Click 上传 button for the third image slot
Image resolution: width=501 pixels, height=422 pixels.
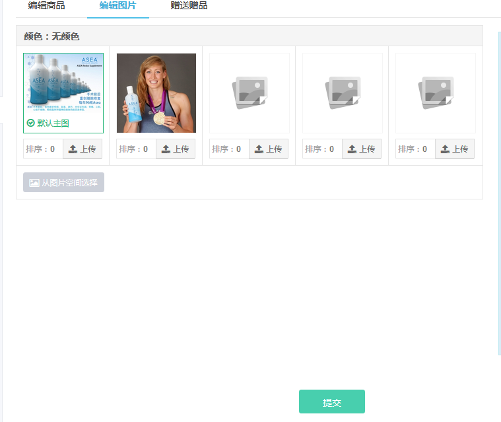269,149
